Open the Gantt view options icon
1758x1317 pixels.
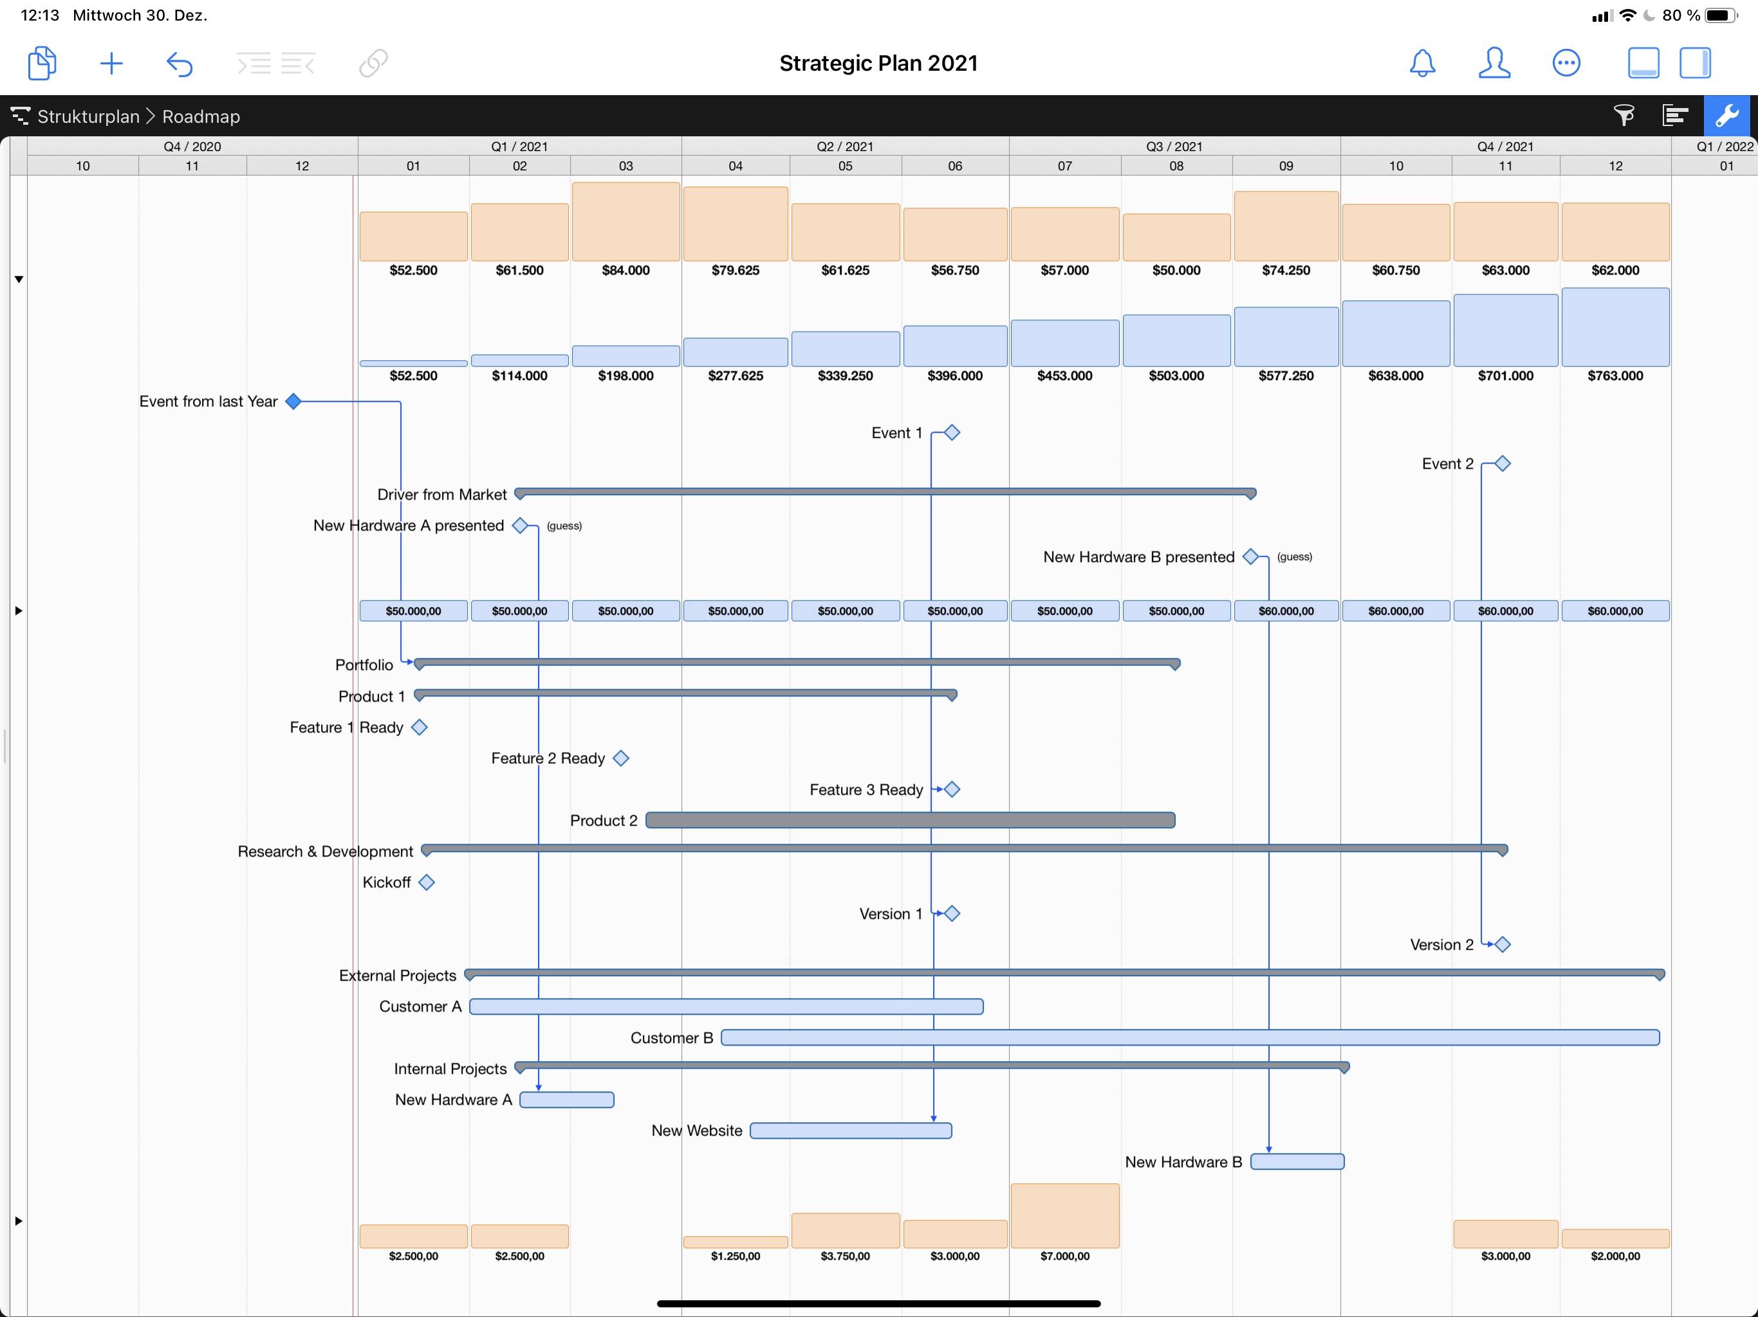[1674, 116]
